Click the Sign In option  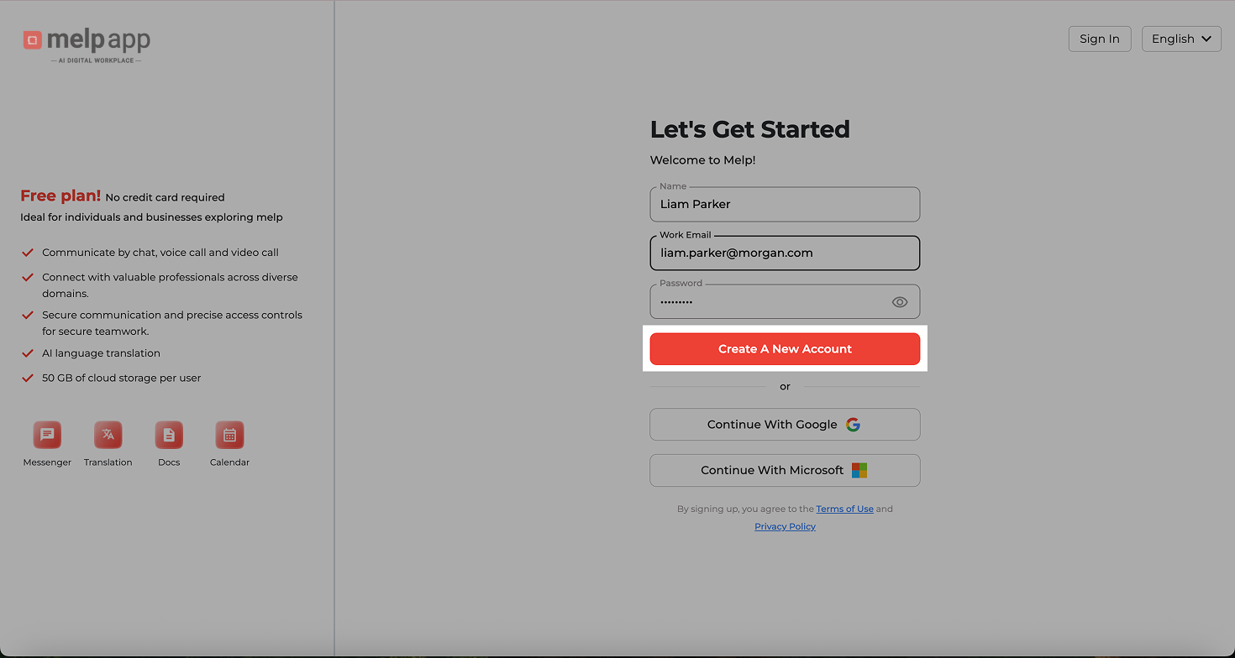[x=1100, y=39]
